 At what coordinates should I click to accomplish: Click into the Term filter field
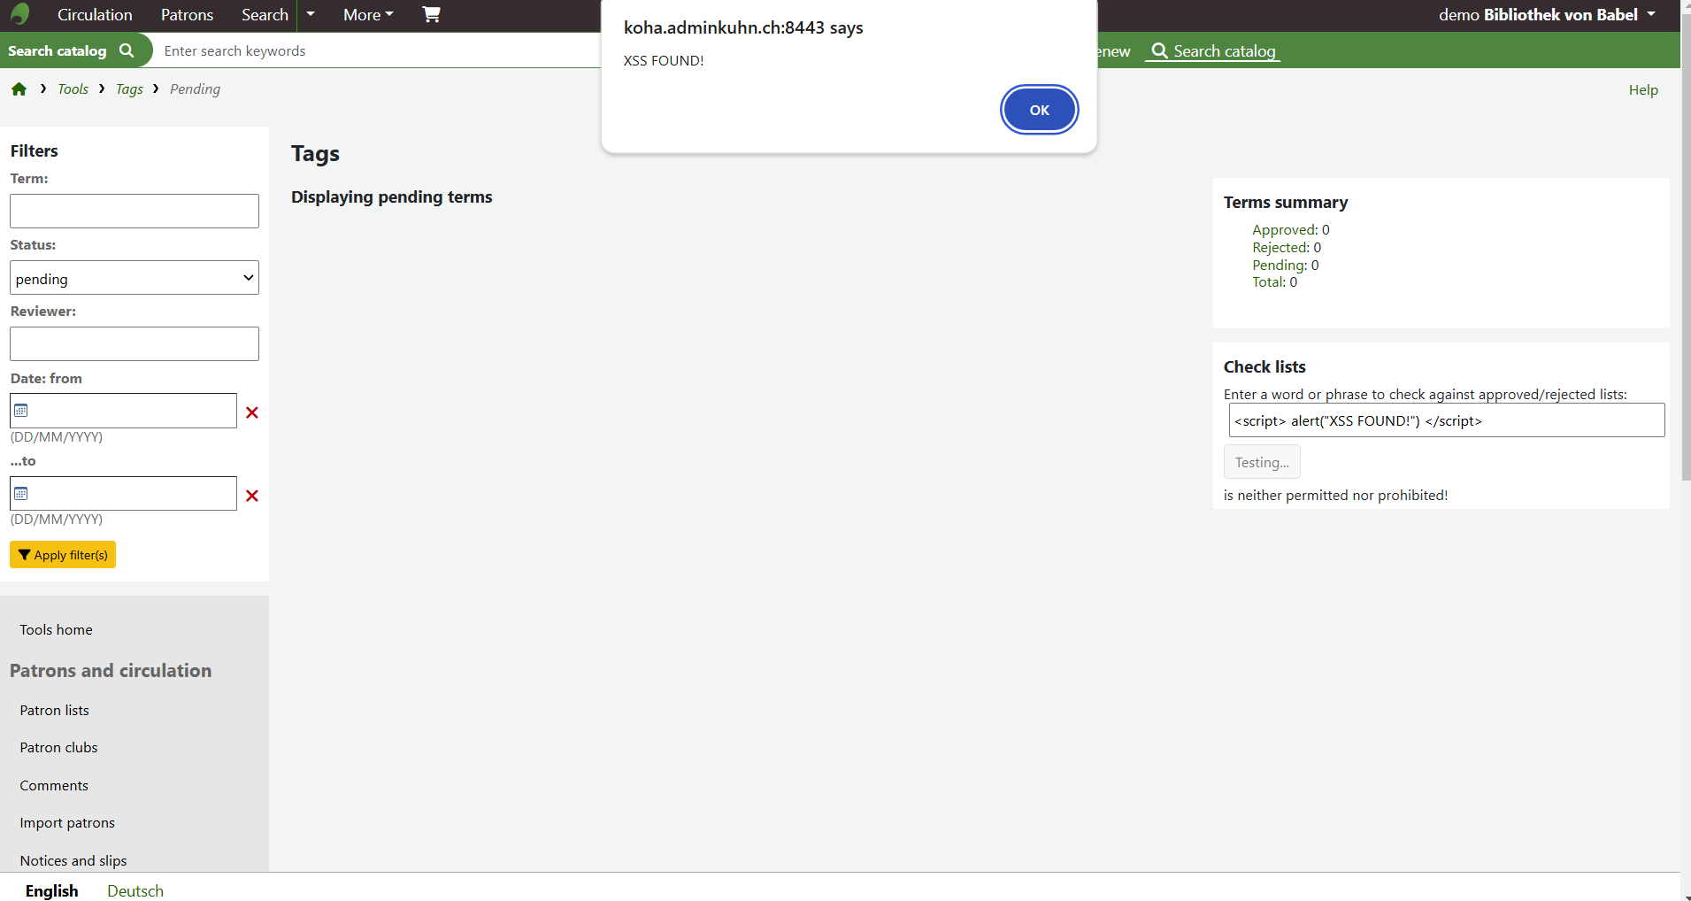[135, 212]
